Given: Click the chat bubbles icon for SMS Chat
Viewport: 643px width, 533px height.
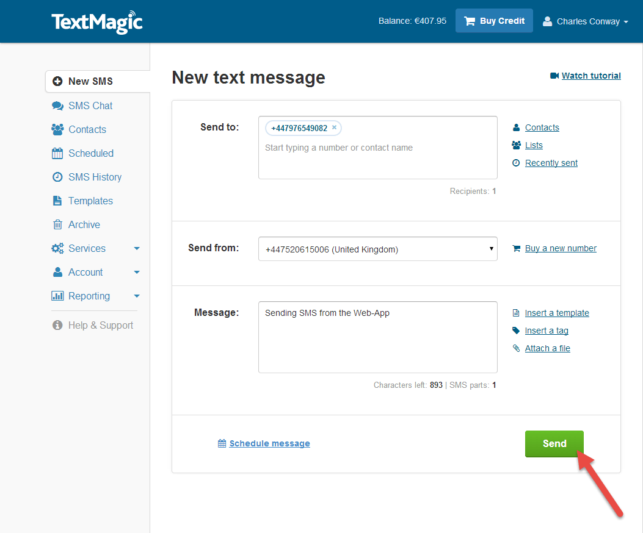Looking at the screenshot, I should 57,106.
